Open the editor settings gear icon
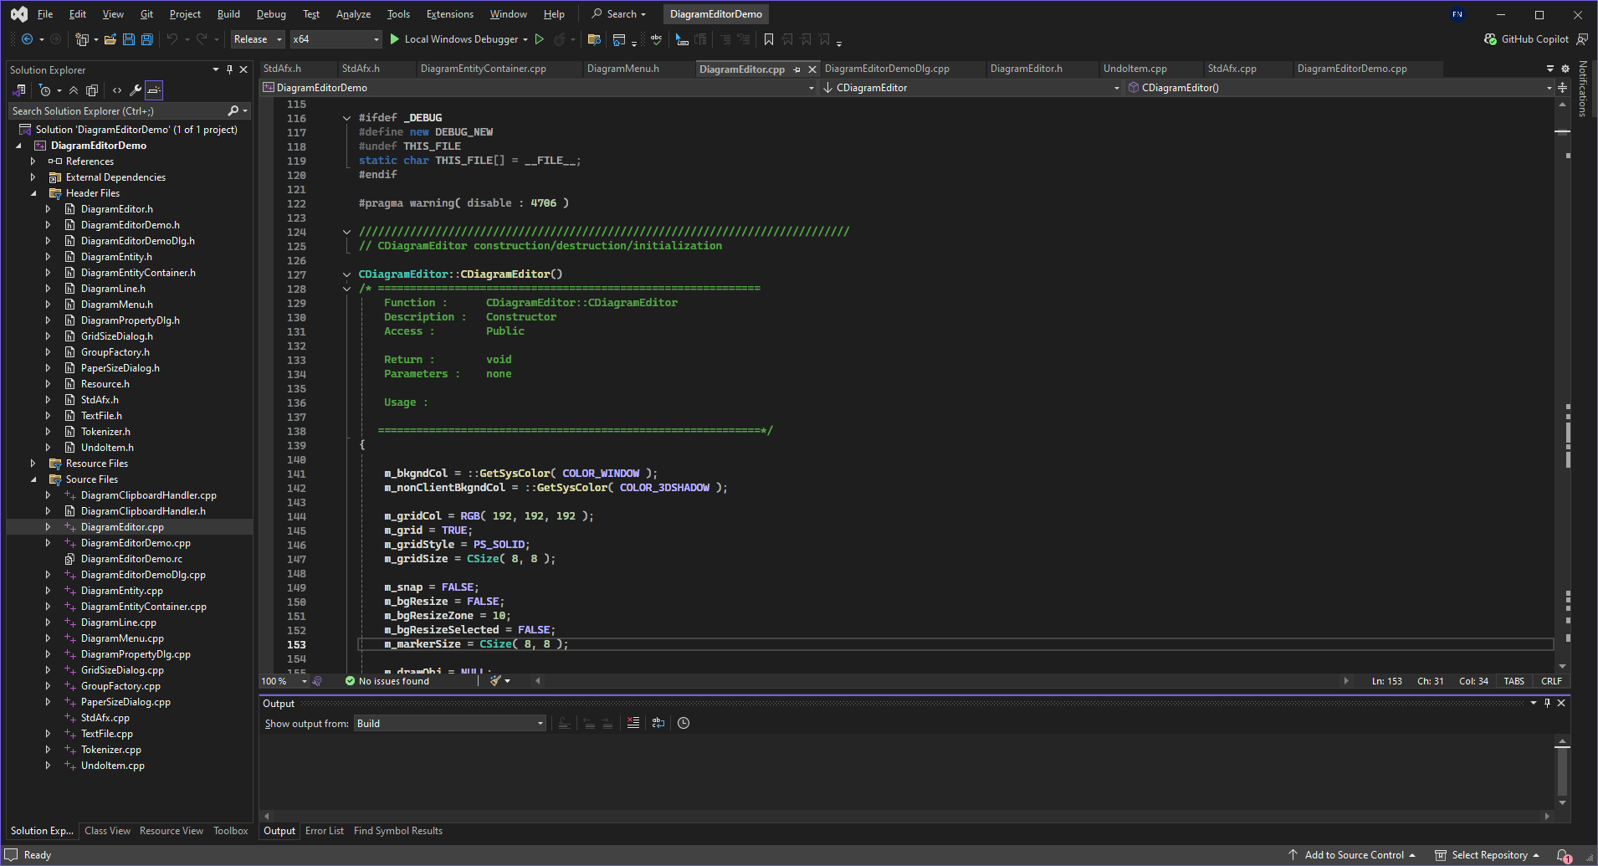This screenshot has height=866, width=1598. click(1565, 69)
